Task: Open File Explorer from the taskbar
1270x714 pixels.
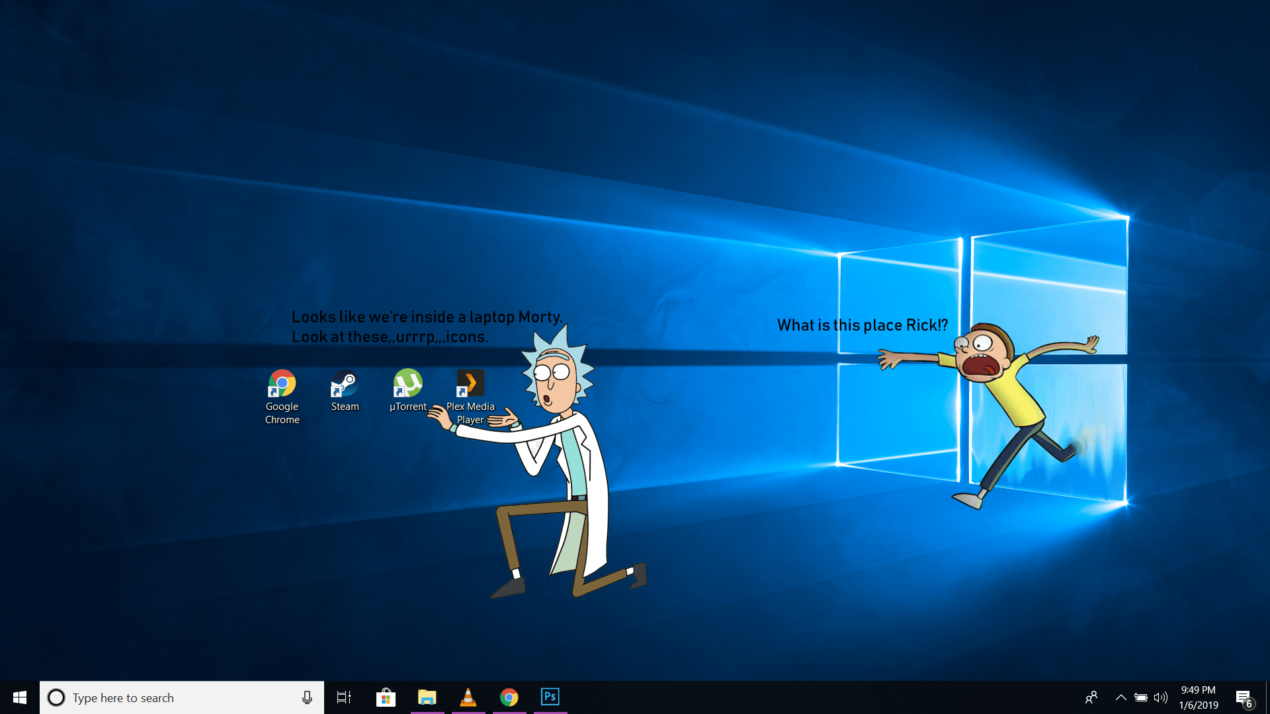Action: [x=427, y=697]
